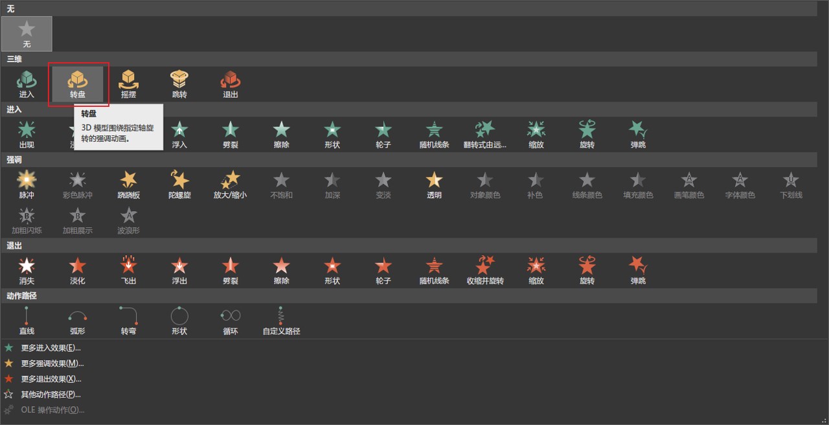Screen dimensions: 829x425
Task: Apply the 波浪形 emphasis effect
Action: point(128,220)
